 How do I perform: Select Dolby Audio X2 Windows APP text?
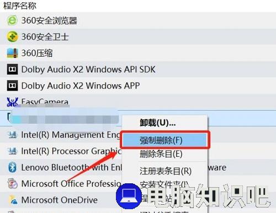pos(81,86)
